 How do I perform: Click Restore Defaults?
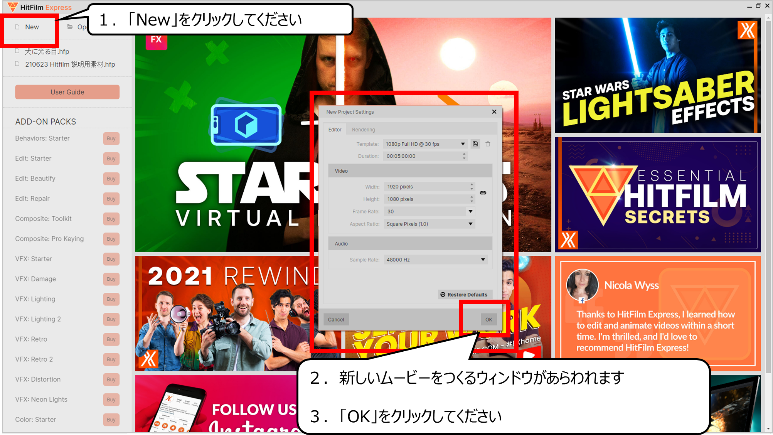click(465, 295)
